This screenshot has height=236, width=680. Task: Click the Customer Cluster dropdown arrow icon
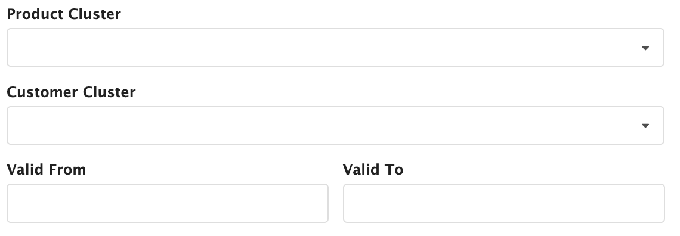click(645, 126)
